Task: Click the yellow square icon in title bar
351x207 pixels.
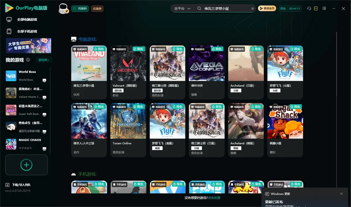Action: (316, 8)
